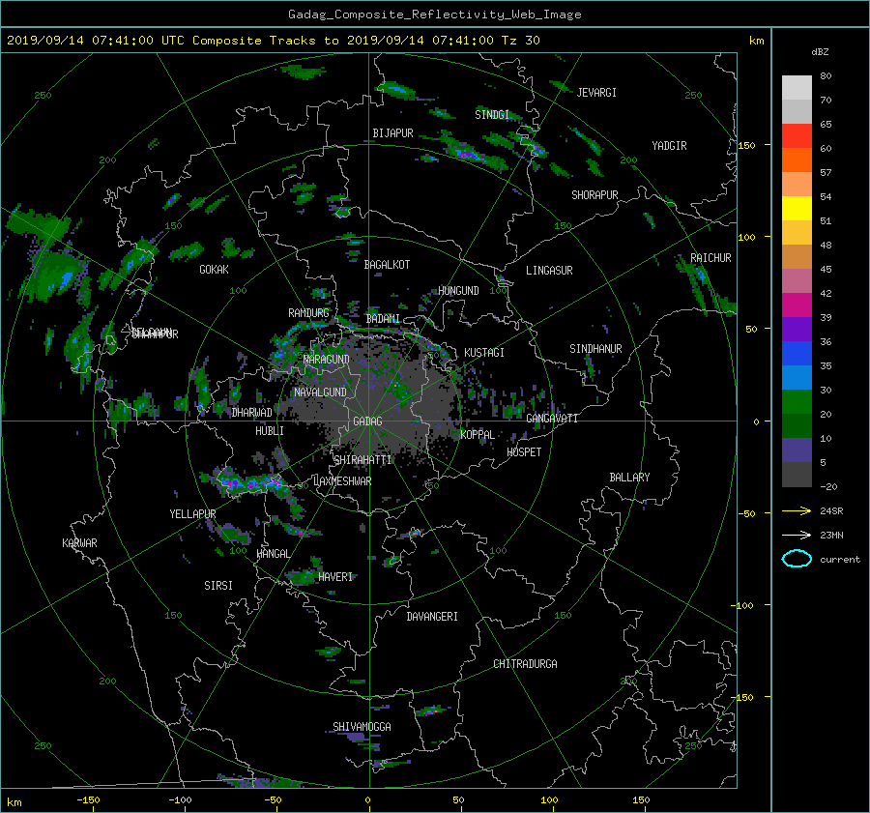
Task: Click the KOPPAL city label
Action: (478, 435)
